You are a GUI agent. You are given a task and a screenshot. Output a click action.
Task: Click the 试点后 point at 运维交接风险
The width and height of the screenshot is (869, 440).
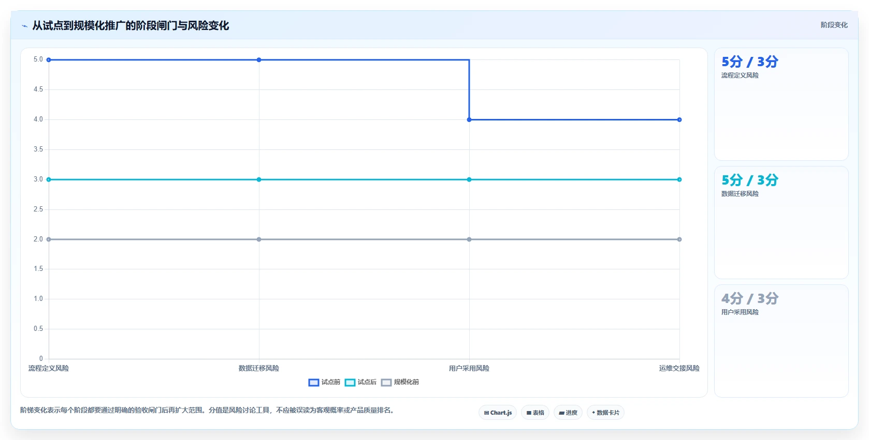coord(679,179)
